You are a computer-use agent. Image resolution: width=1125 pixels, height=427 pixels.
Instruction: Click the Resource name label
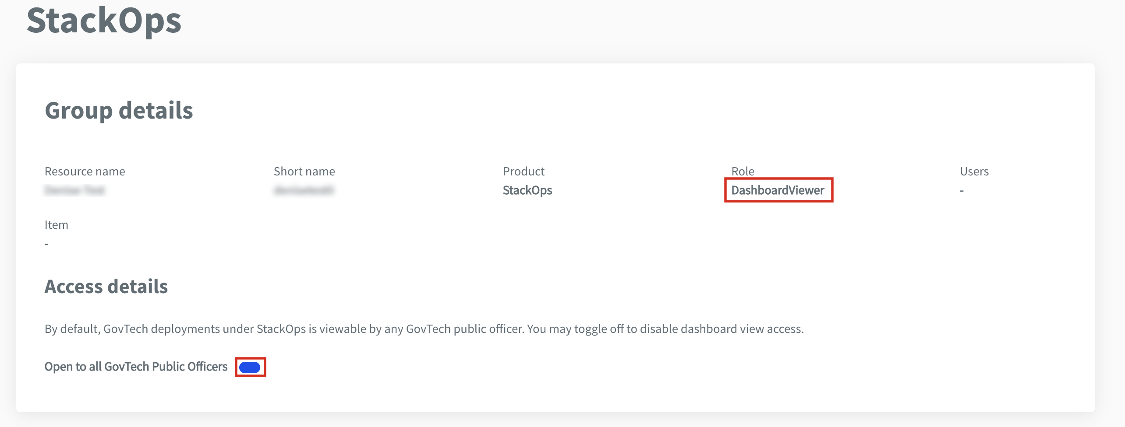pyautogui.click(x=85, y=171)
